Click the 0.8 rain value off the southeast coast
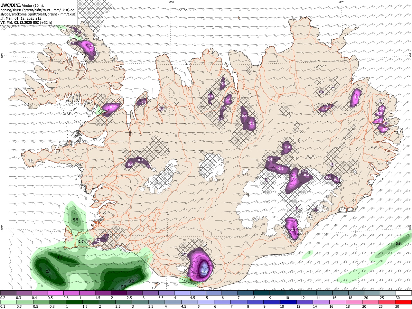The height and width of the screenshot is (309, 412). (398, 244)
